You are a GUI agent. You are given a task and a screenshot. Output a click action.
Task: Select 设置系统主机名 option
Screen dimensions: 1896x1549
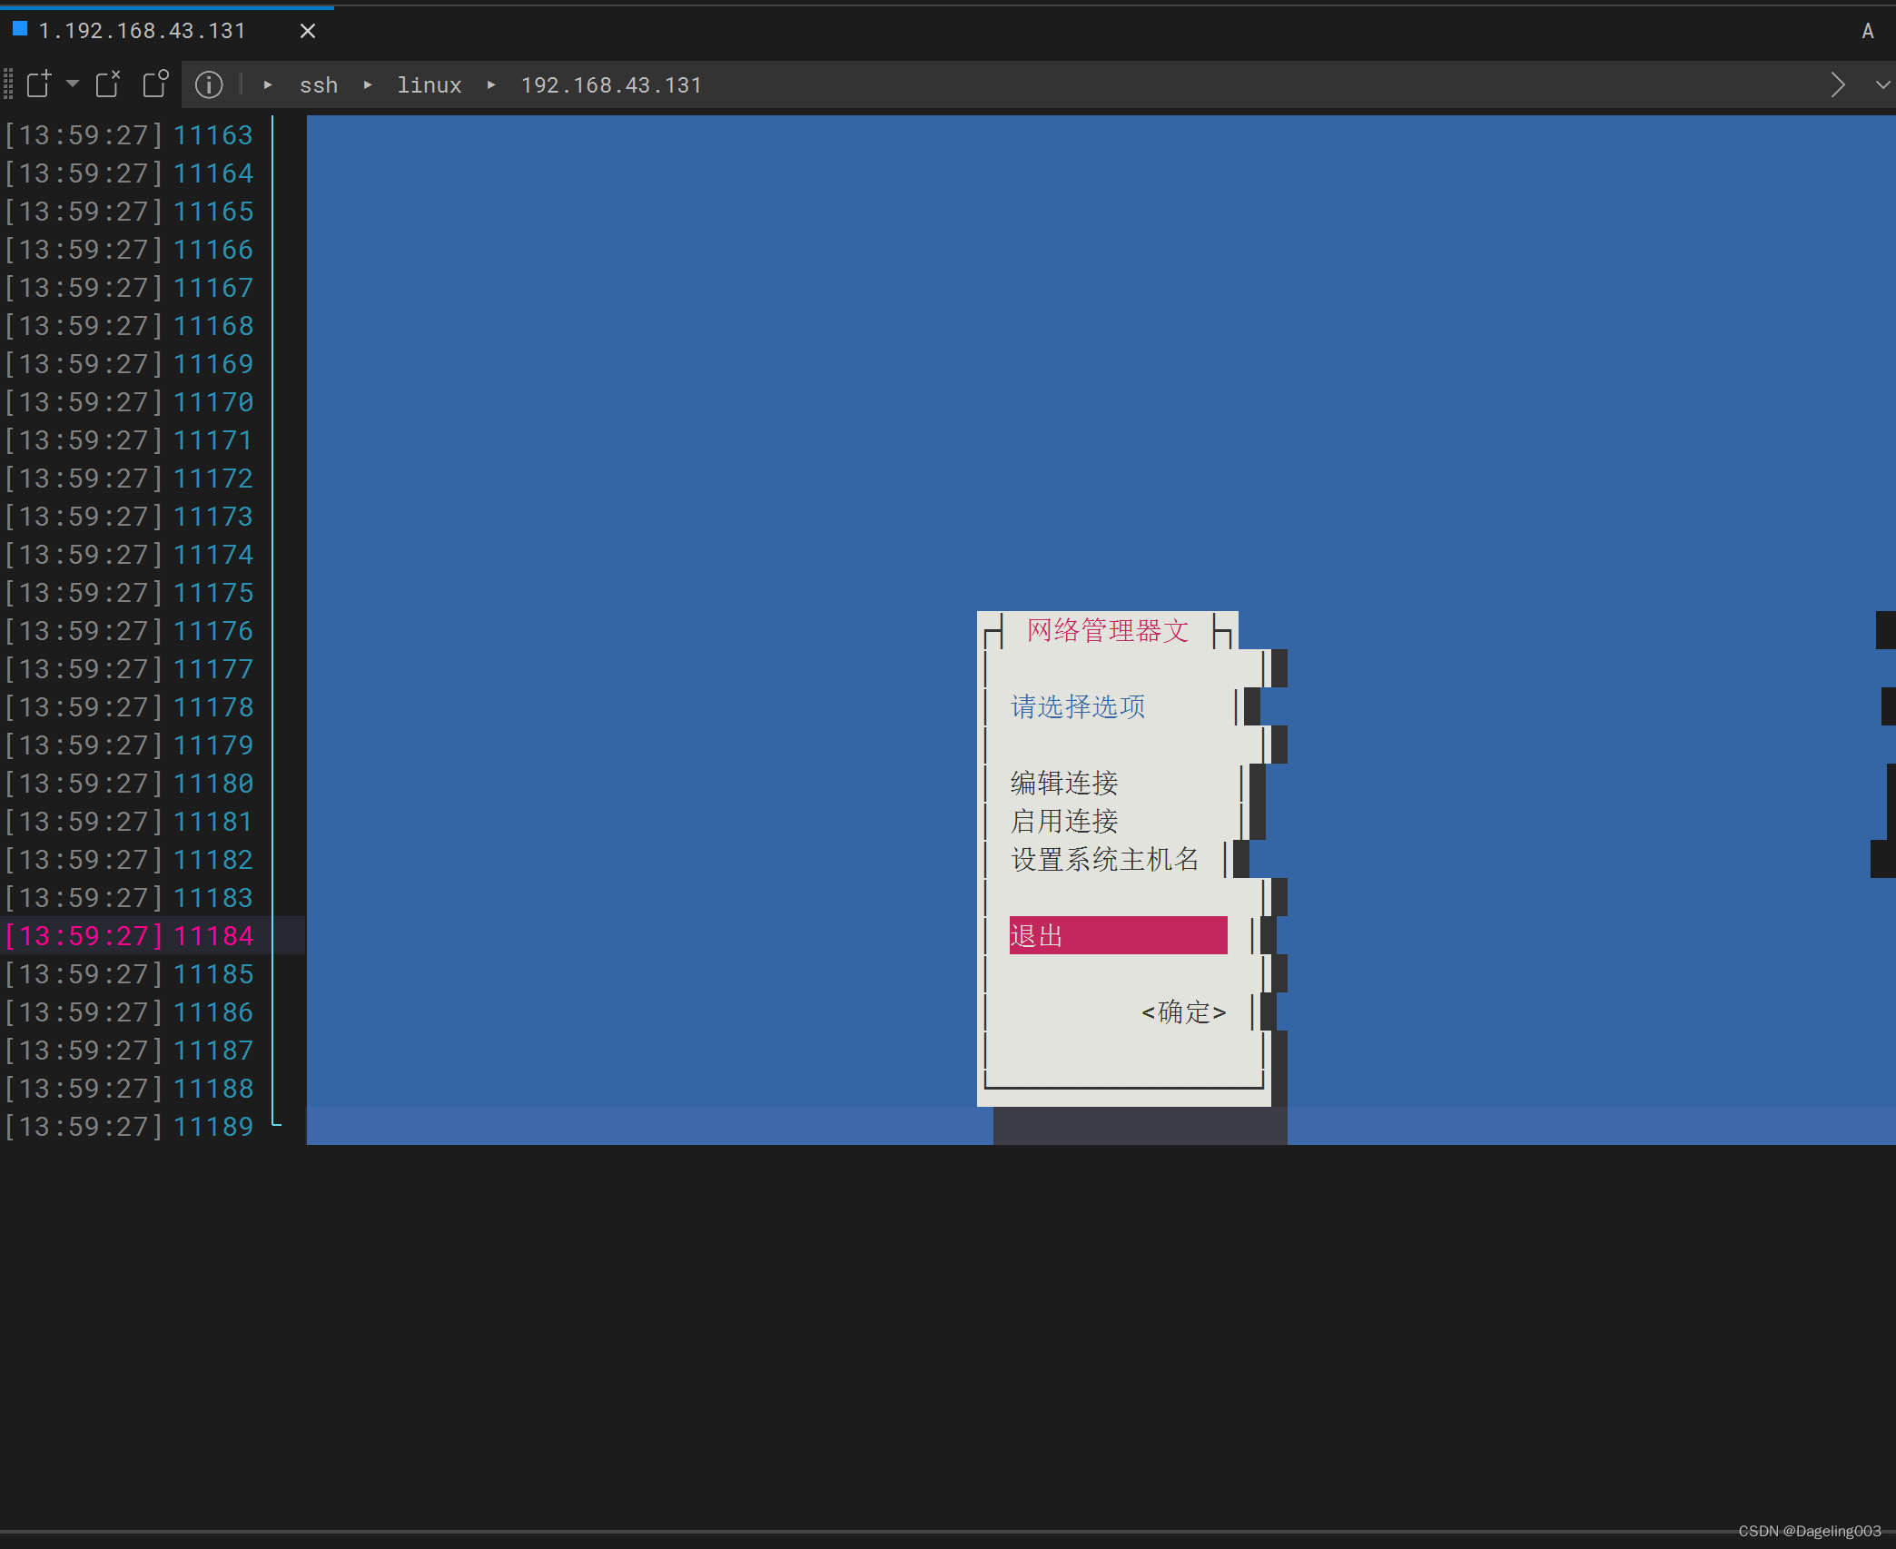click(x=1104, y=859)
